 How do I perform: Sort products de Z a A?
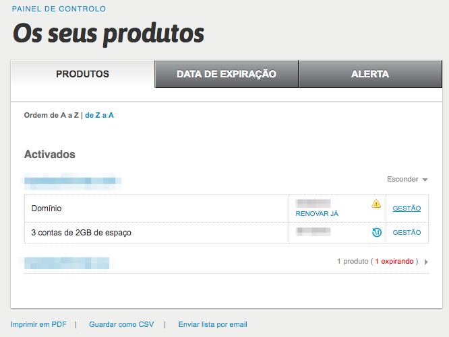(x=99, y=115)
